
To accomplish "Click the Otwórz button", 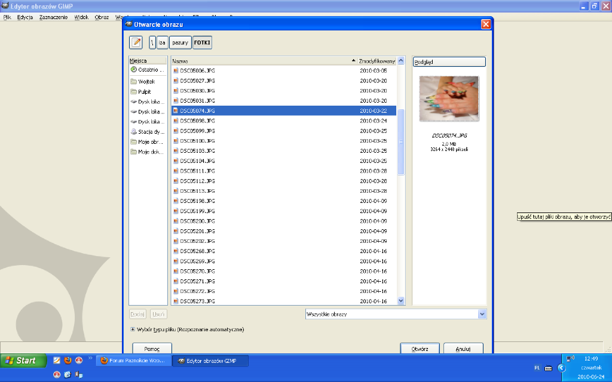I will 420,349.
